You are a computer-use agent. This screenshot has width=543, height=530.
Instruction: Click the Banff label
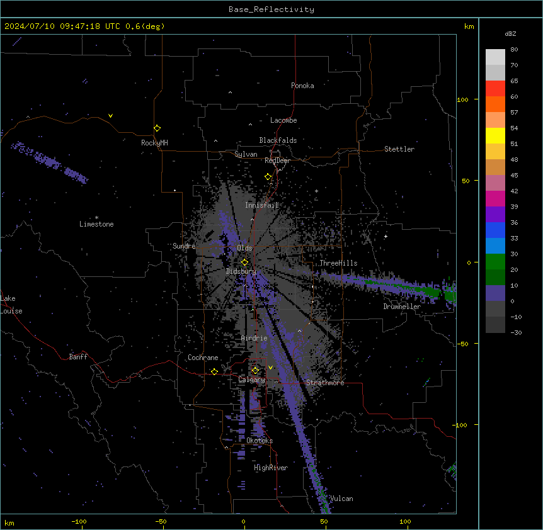[x=78, y=357]
